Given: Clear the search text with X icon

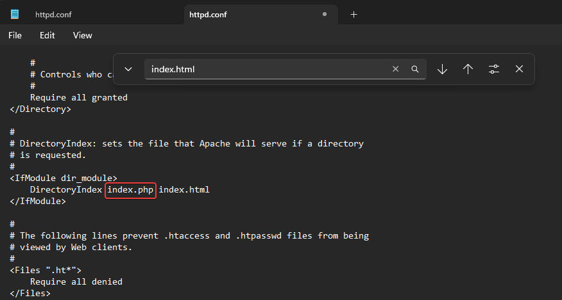Looking at the screenshot, I should [395, 69].
